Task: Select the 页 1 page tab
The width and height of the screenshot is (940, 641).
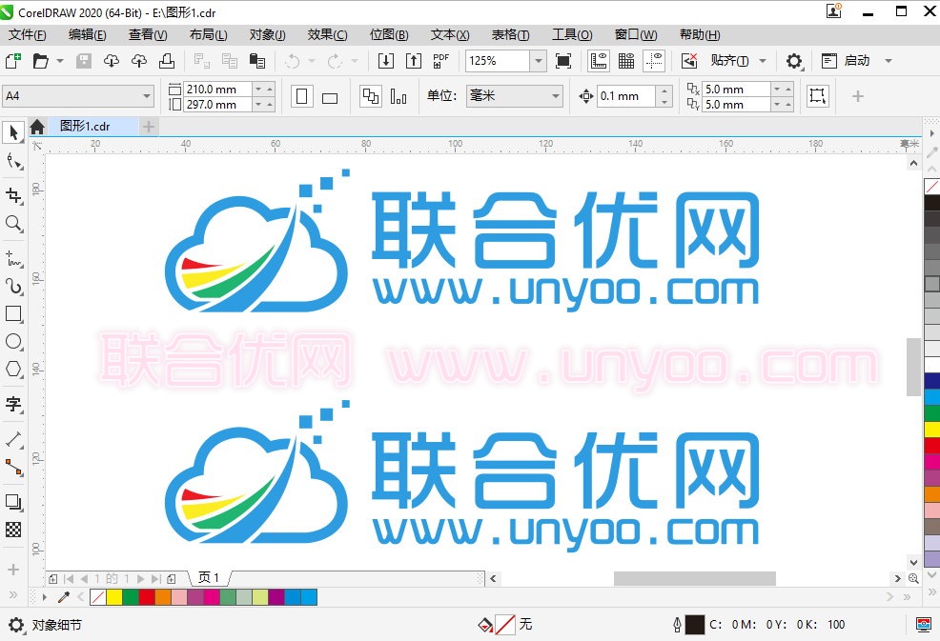Action: (209, 577)
